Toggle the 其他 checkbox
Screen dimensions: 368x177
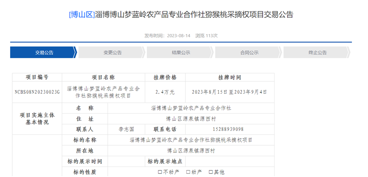(x=211, y=172)
